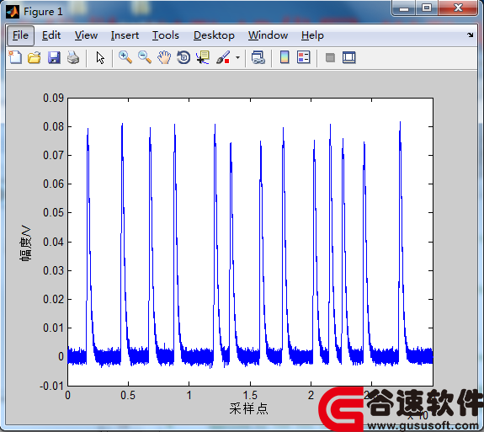The height and width of the screenshot is (432, 484).
Task: Activate the Zoom In magnifier tool
Action: click(x=125, y=57)
